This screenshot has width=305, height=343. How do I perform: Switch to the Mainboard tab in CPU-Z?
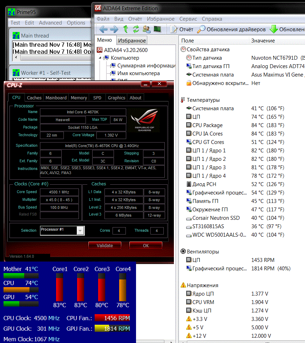tap(56, 98)
